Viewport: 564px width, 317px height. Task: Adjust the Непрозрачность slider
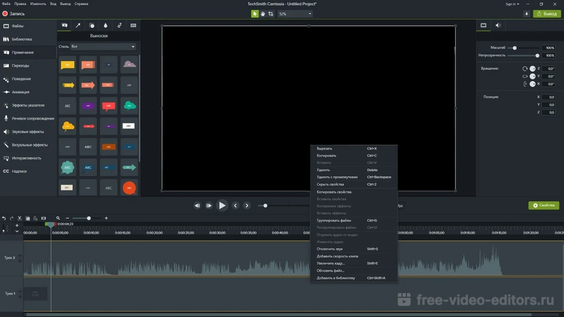tap(523, 55)
